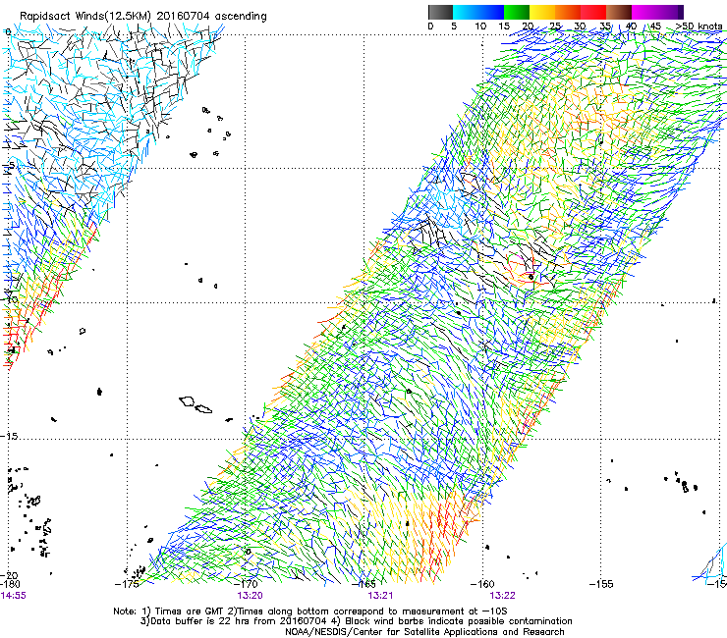The width and height of the screenshot is (727, 638).
Task: Pick the magenta 40-45 knots legend swatch
Action: 644,12
